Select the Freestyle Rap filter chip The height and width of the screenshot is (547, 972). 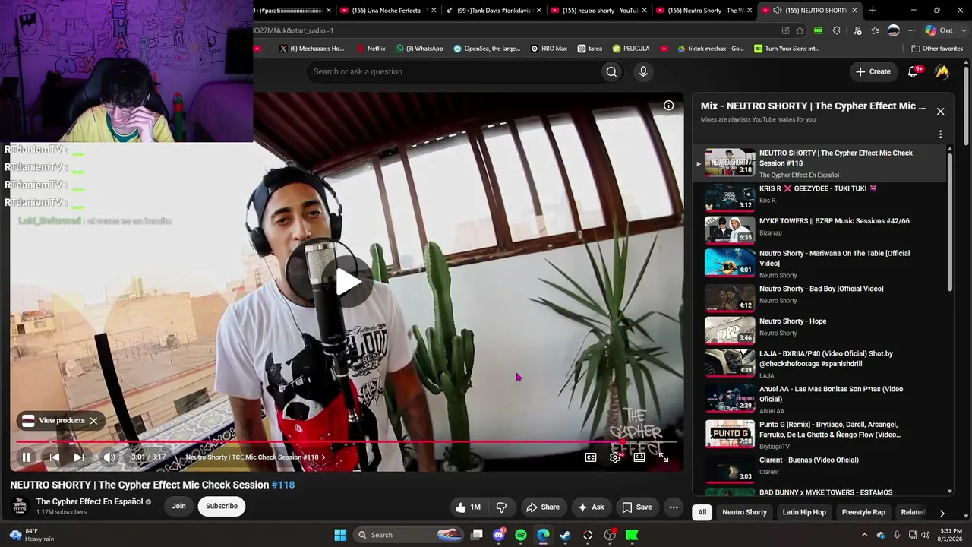tap(863, 512)
